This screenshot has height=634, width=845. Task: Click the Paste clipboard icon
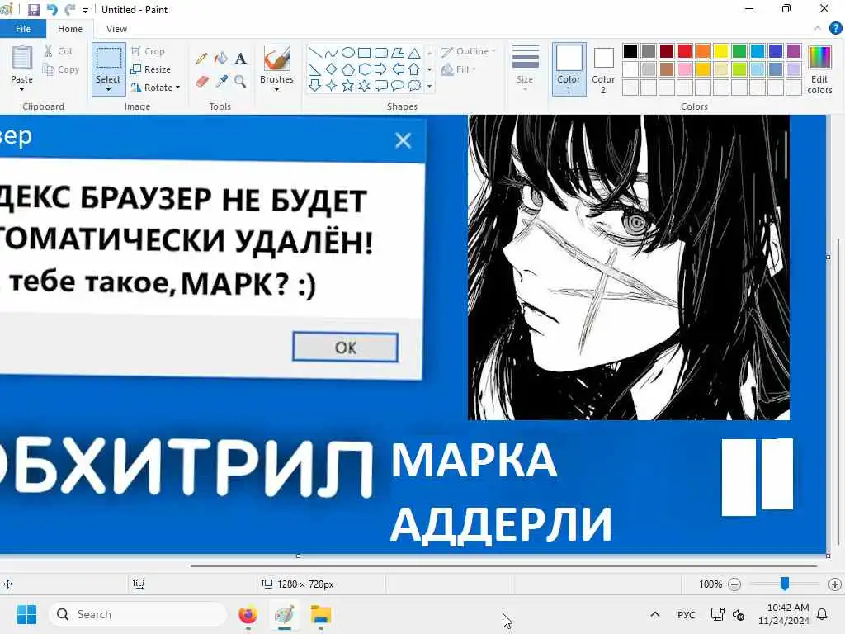(x=22, y=59)
